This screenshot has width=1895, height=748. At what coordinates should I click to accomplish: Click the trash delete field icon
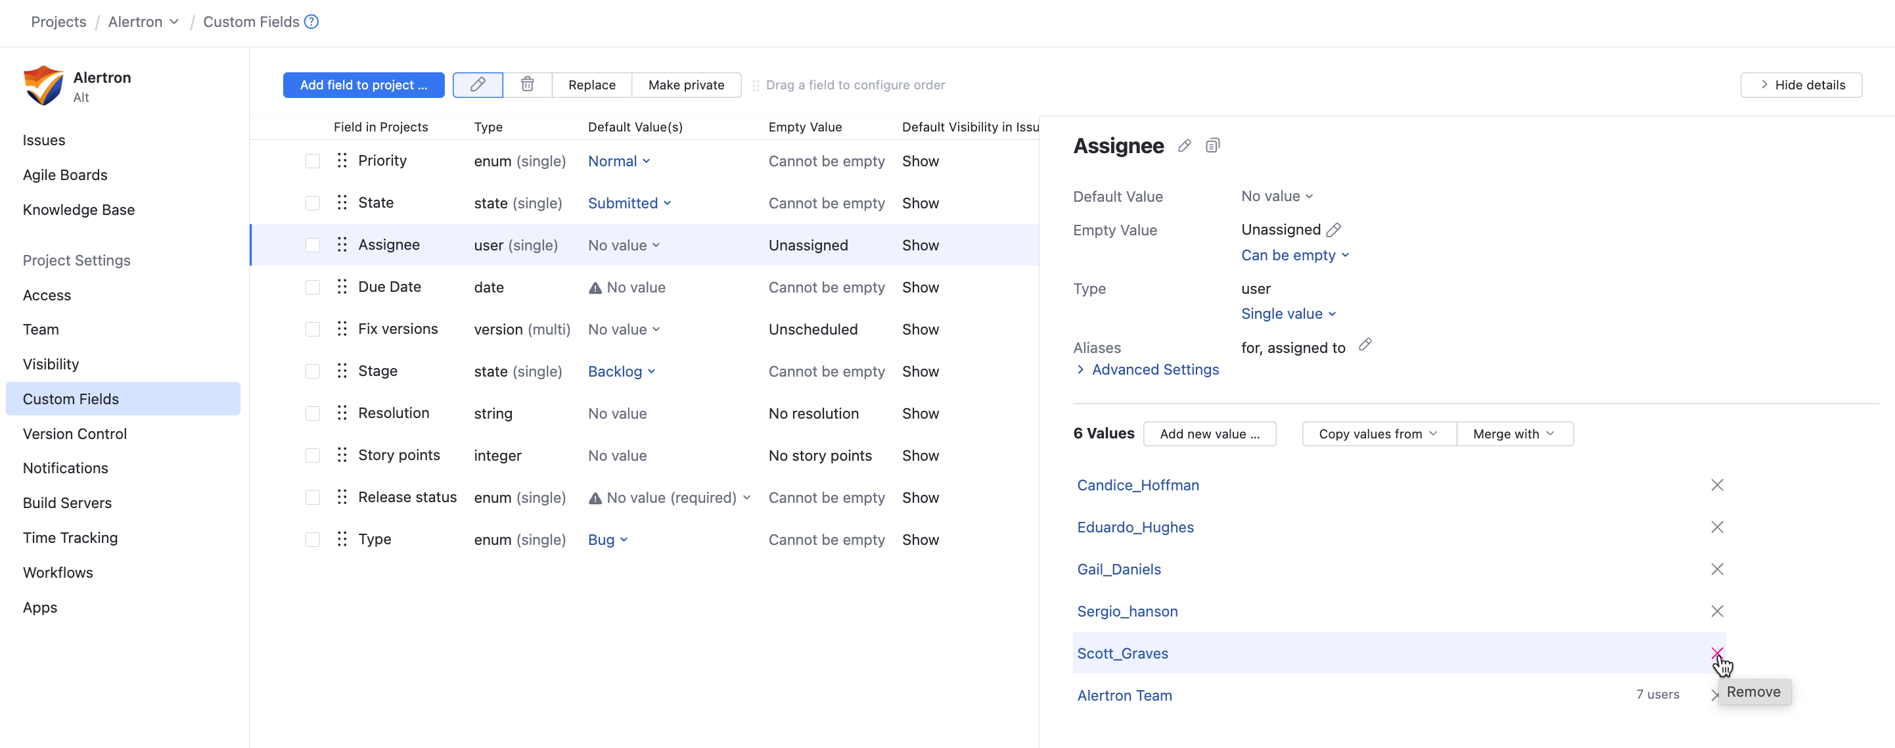[527, 85]
